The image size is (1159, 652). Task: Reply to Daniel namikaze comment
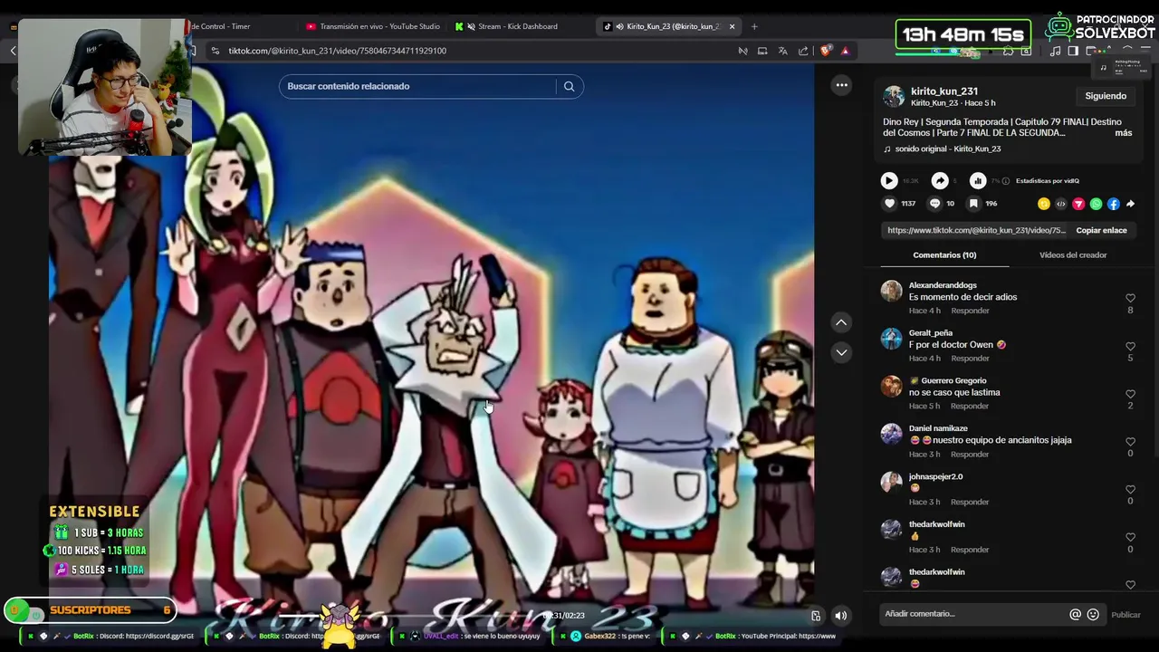(970, 455)
